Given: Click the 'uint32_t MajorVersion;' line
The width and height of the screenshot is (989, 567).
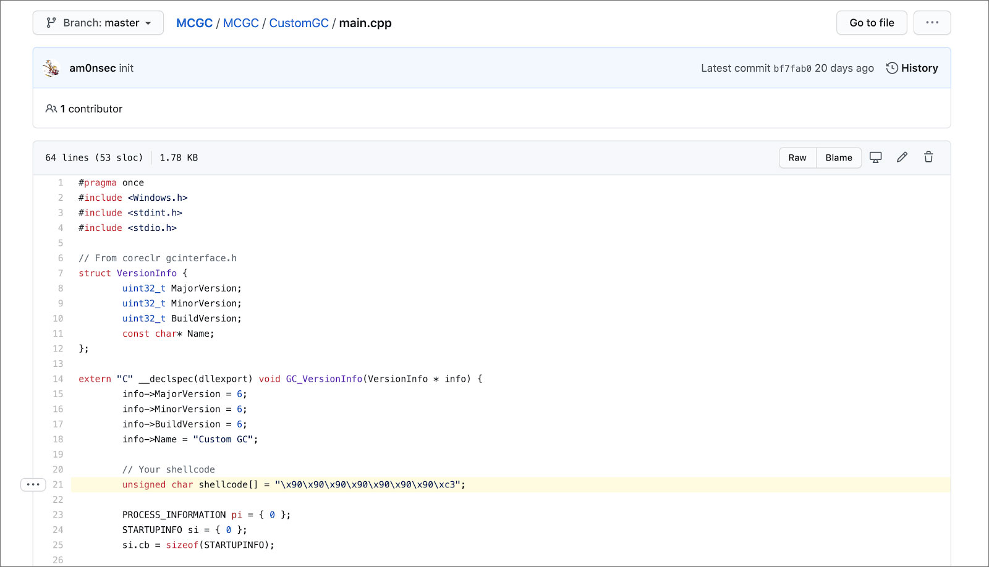Looking at the screenshot, I should click(x=182, y=288).
